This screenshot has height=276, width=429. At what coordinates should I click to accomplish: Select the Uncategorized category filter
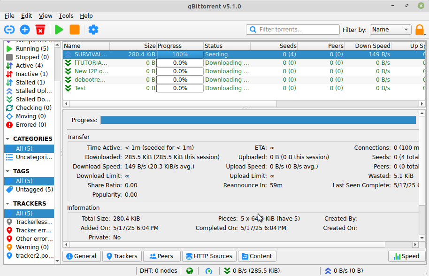(29, 157)
